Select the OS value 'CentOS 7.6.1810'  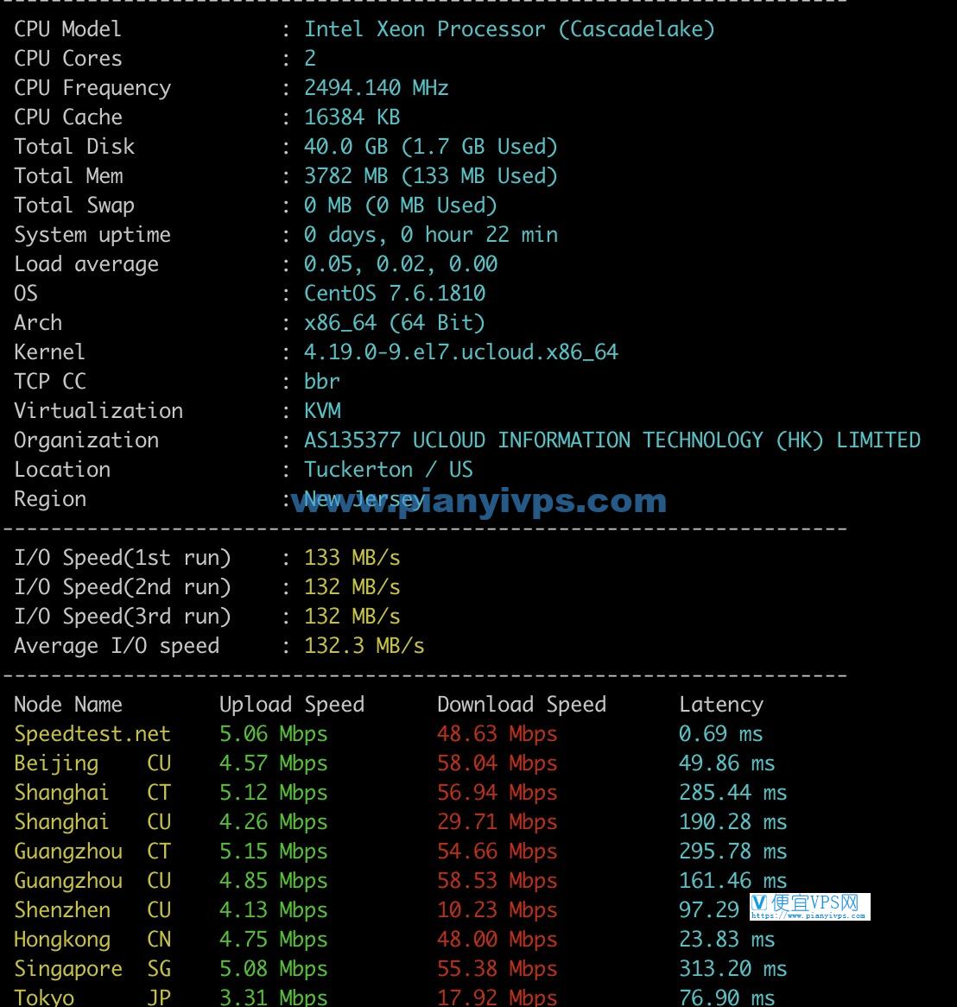tap(395, 294)
